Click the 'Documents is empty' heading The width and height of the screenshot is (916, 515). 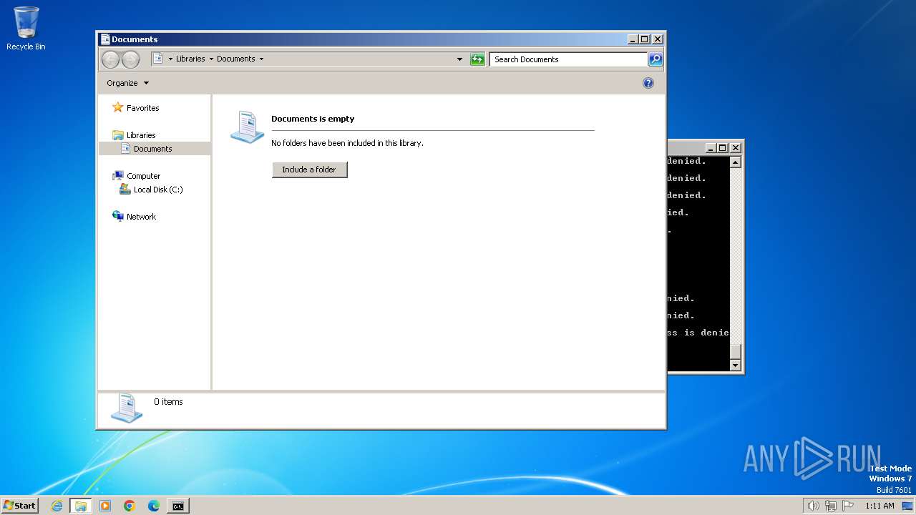point(313,119)
